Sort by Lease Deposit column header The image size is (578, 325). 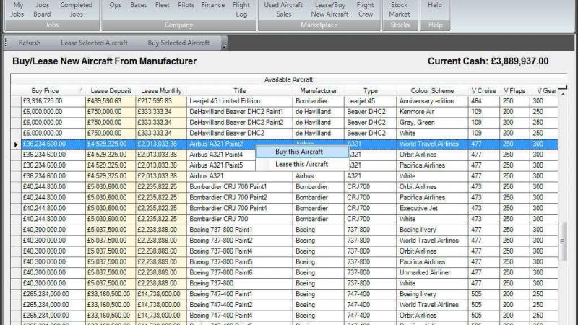[x=111, y=91]
